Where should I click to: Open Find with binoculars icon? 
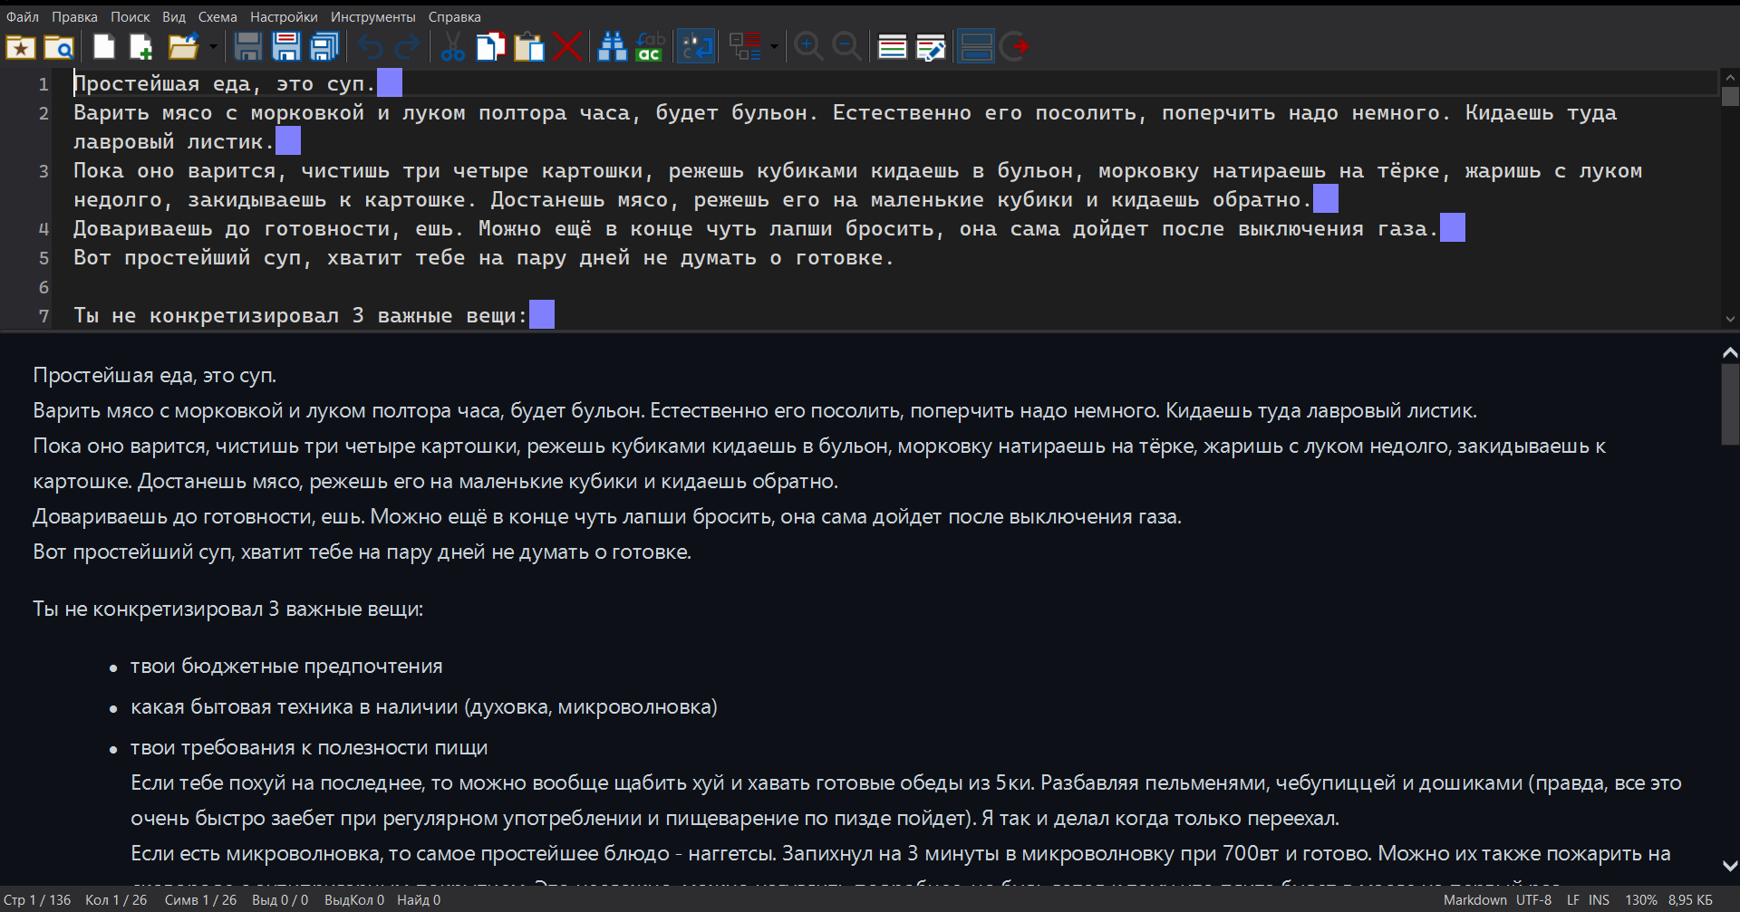click(x=613, y=47)
